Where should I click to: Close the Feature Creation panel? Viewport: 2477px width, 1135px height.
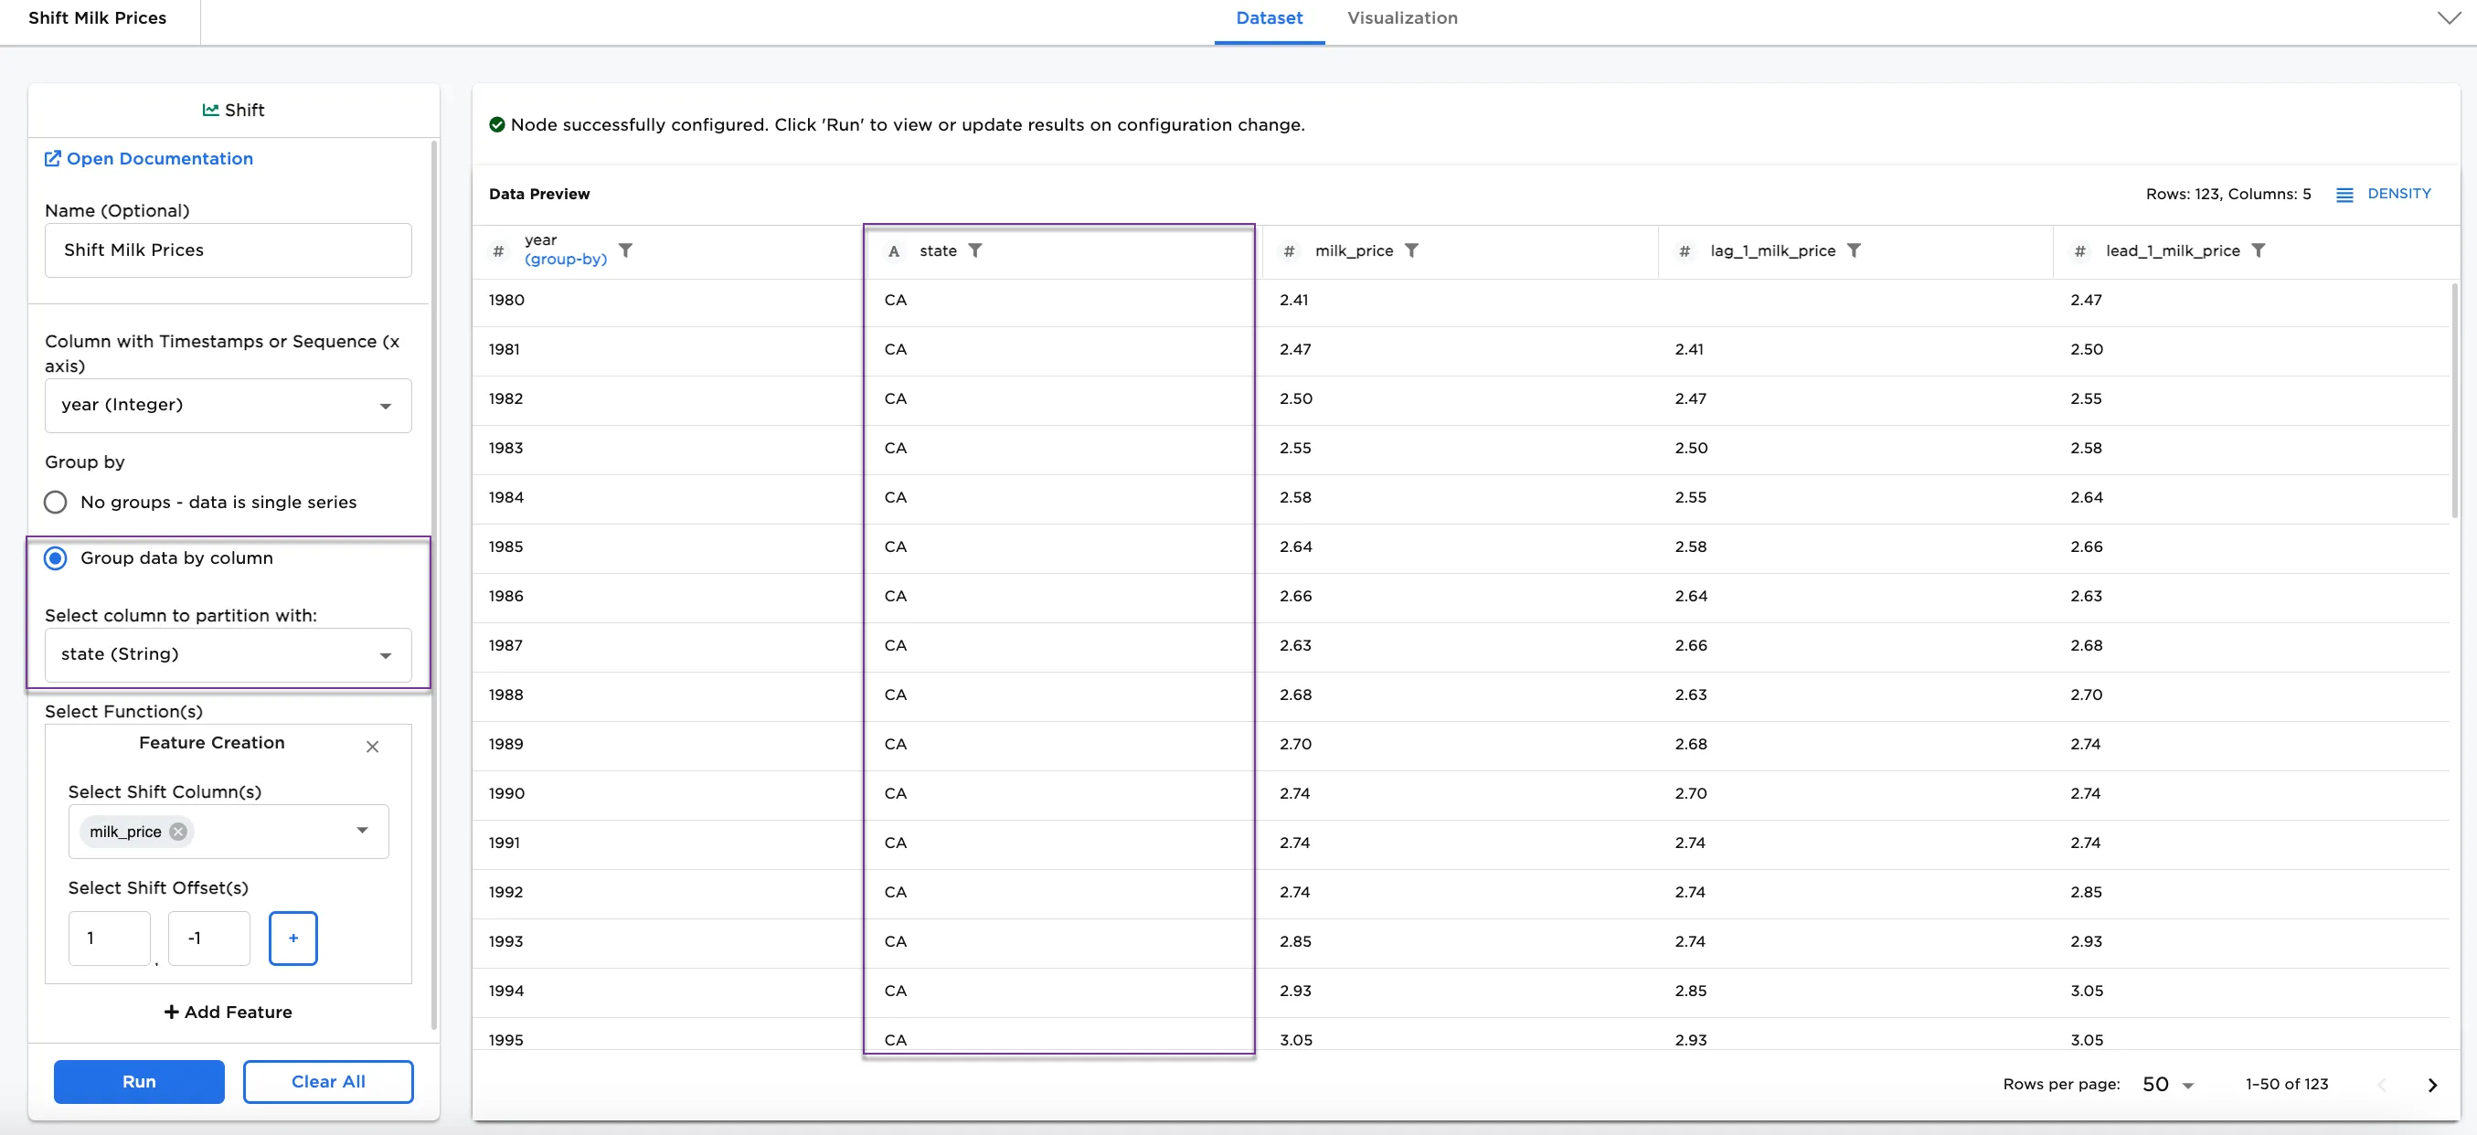click(x=372, y=747)
